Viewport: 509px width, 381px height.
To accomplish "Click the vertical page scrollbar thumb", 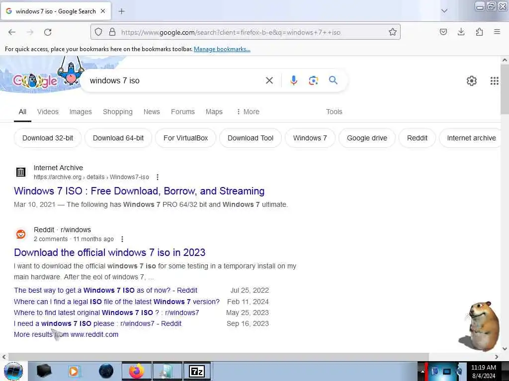I will click(505, 89).
